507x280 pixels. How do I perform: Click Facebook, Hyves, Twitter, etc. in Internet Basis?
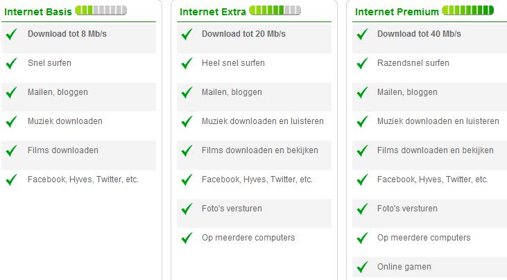click(x=83, y=180)
